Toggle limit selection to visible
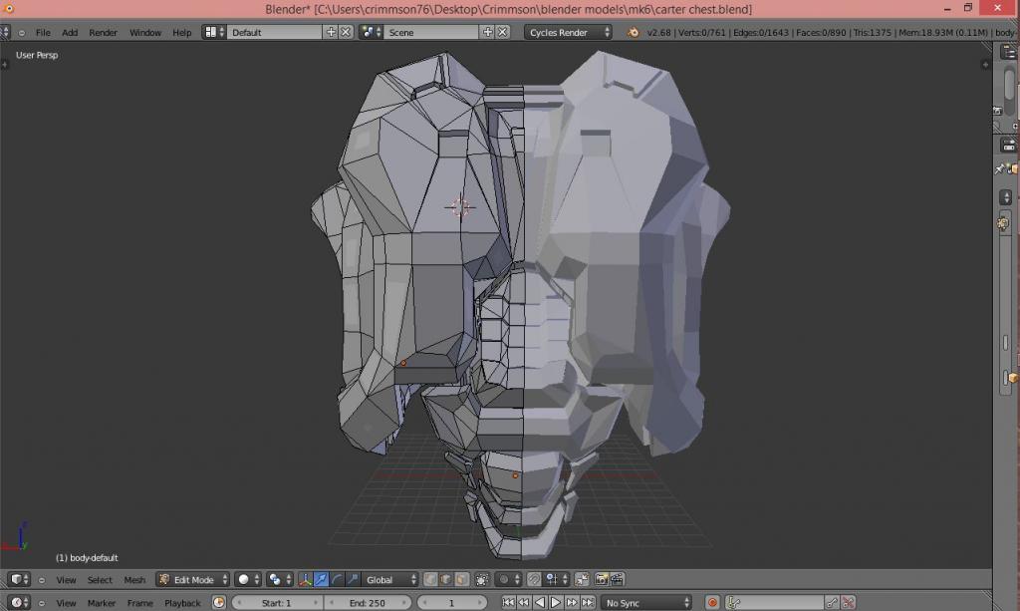The height and width of the screenshot is (611, 1020). click(x=482, y=579)
